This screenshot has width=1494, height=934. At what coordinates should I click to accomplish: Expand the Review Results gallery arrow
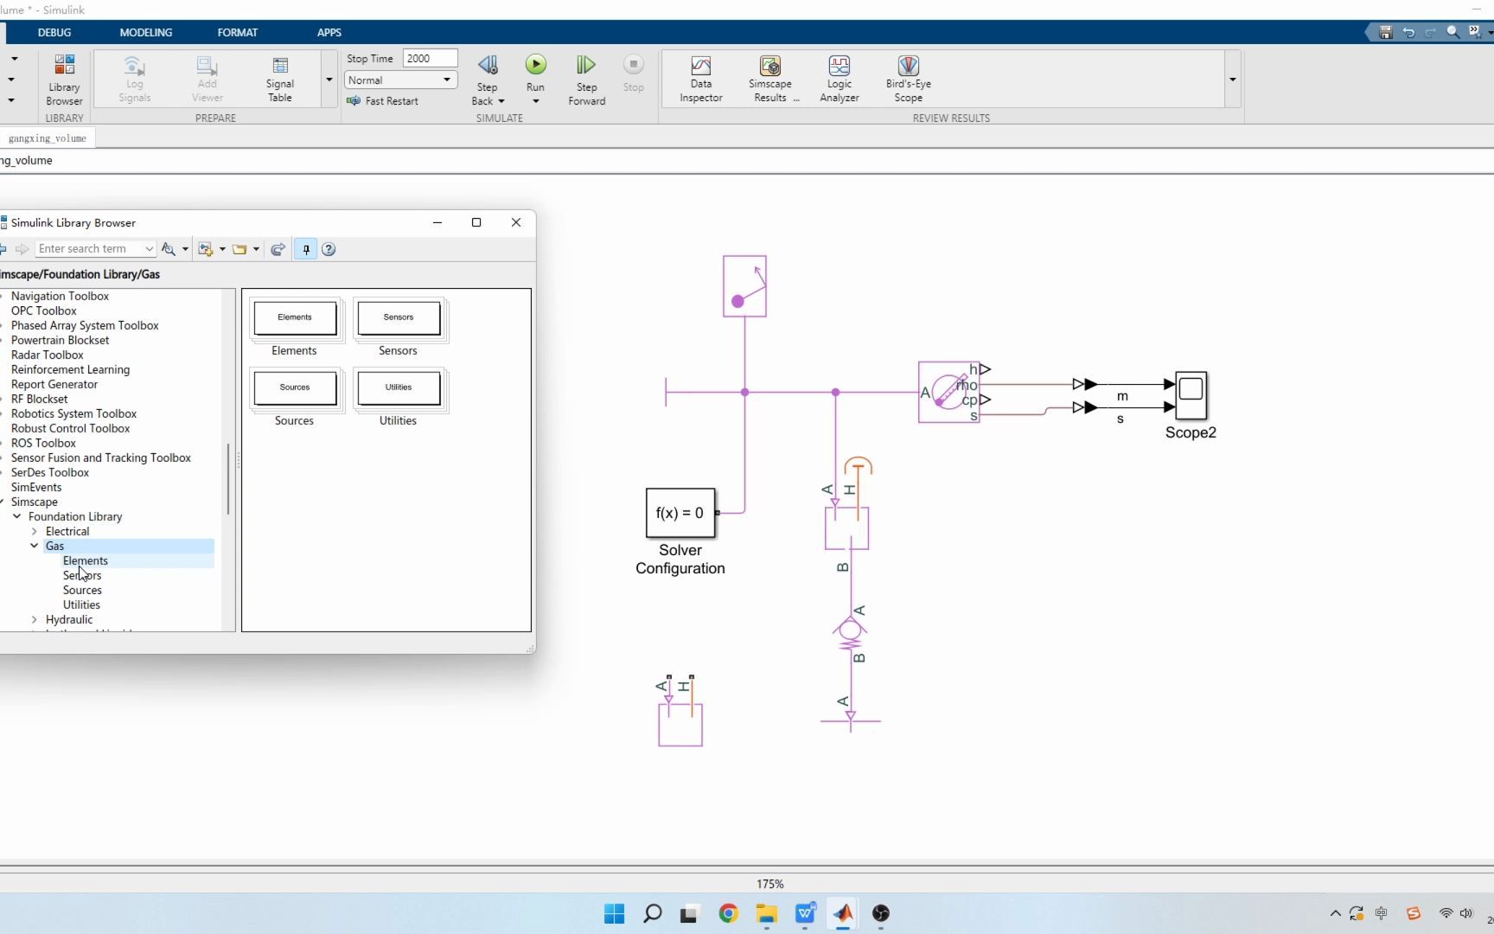(1233, 79)
